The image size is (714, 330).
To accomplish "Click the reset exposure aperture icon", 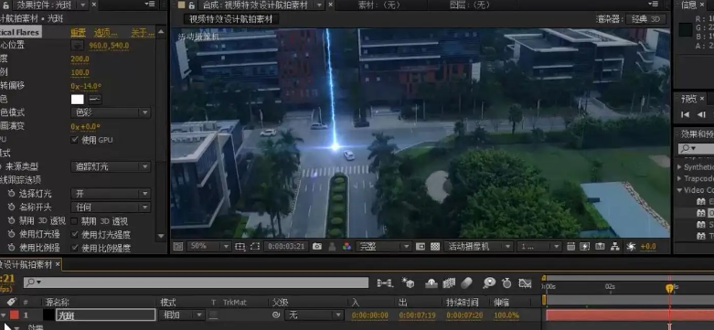I will (x=631, y=246).
